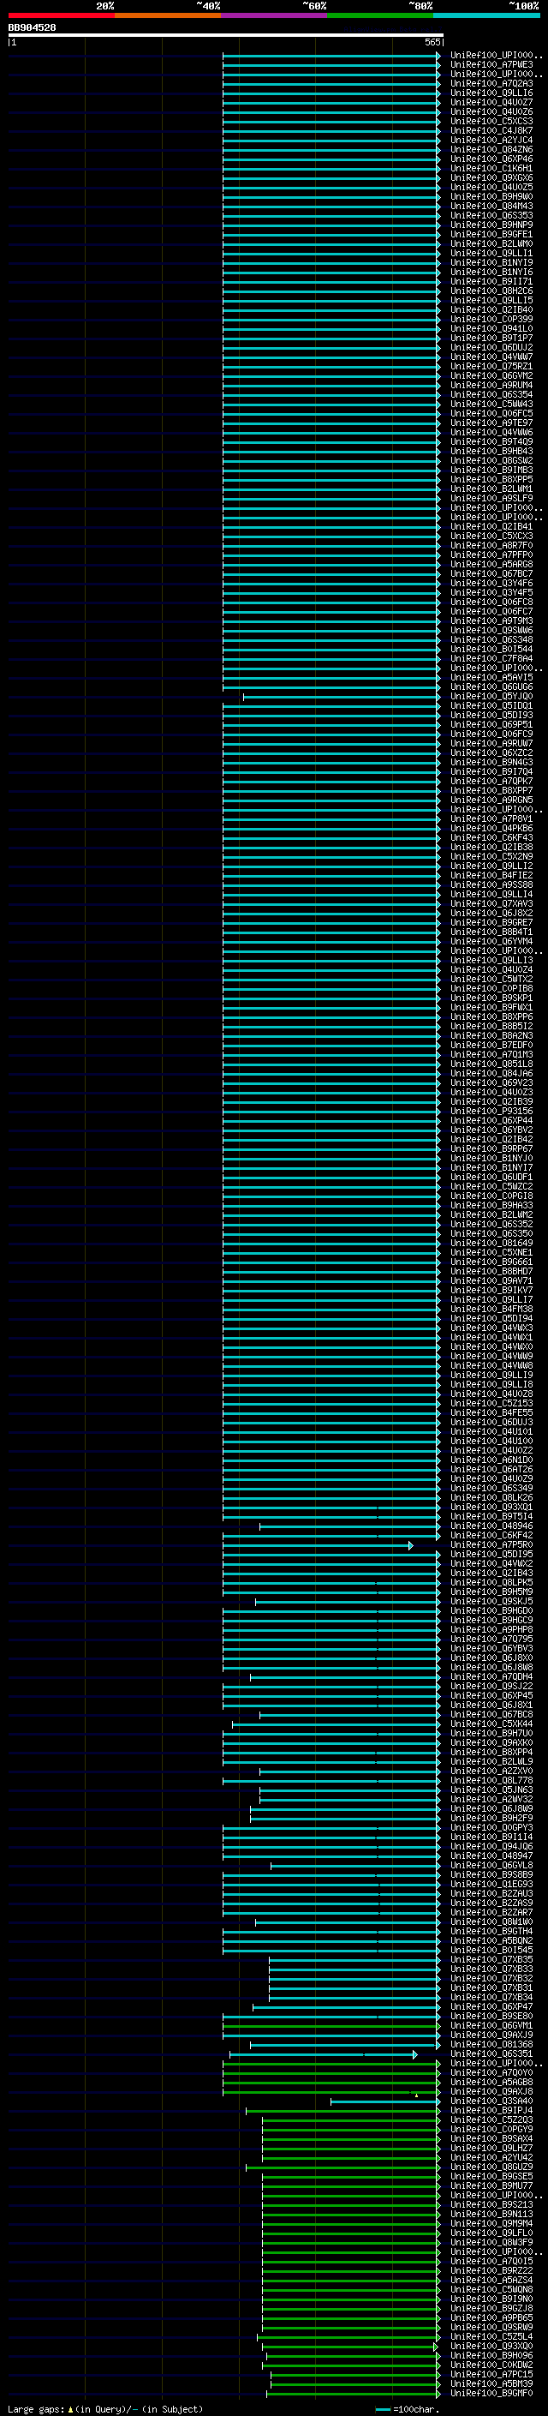Click the label UniRef100_C0P399
The image size is (548, 2416).
coord(491,319)
